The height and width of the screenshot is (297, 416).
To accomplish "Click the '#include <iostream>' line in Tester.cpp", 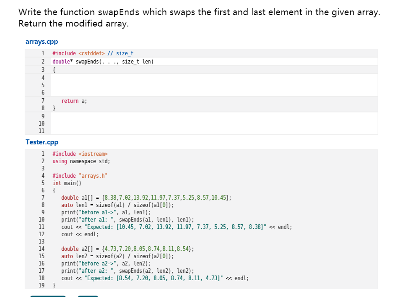I will [80, 154].
